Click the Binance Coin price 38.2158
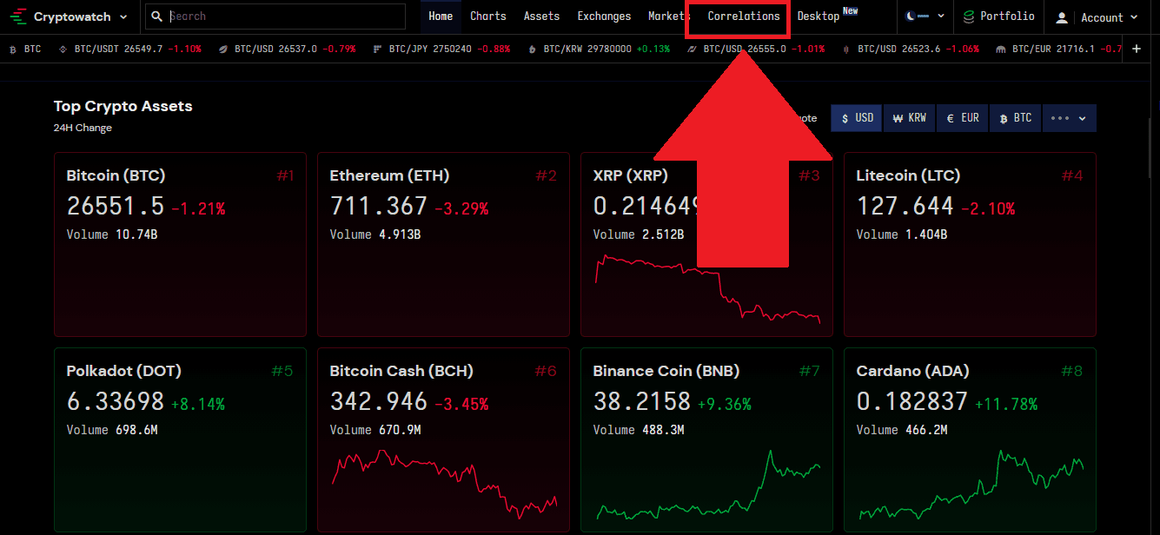The image size is (1160, 535). pos(641,402)
